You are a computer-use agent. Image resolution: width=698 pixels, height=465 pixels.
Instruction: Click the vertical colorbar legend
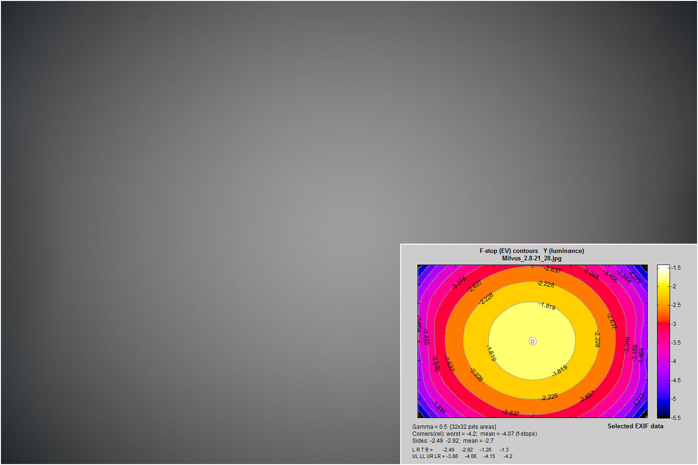663,341
